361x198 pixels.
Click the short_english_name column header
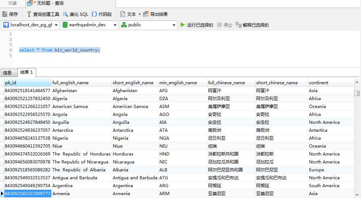coord(136,82)
